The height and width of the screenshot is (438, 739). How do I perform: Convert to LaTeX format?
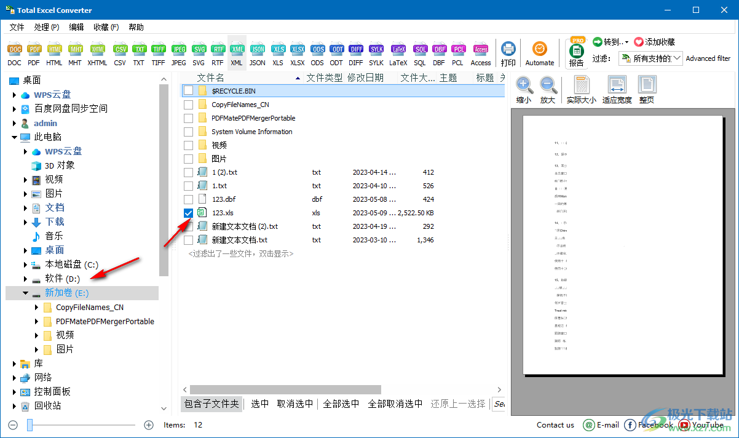(x=398, y=55)
